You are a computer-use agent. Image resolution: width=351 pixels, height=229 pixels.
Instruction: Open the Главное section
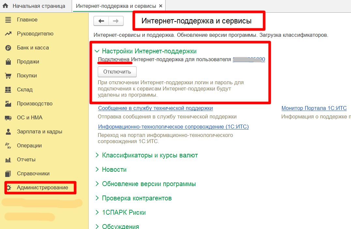pos(27,20)
